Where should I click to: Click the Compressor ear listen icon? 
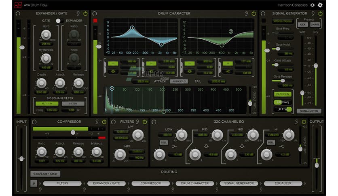(97, 122)
